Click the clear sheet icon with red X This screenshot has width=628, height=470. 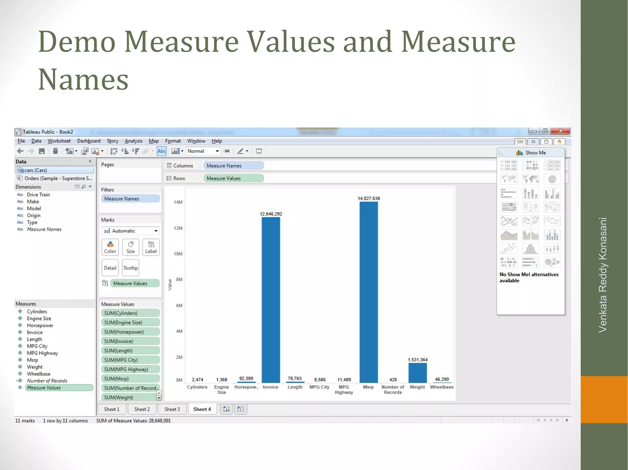(x=95, y=151)
